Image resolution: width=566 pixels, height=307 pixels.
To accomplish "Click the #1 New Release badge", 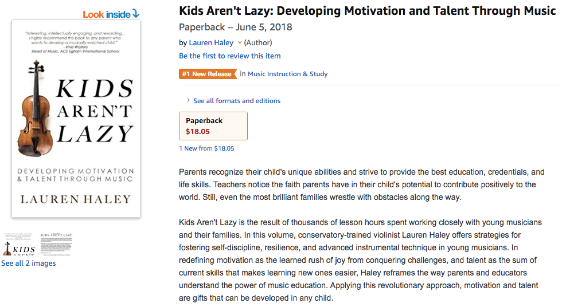I will coord(208,74).
